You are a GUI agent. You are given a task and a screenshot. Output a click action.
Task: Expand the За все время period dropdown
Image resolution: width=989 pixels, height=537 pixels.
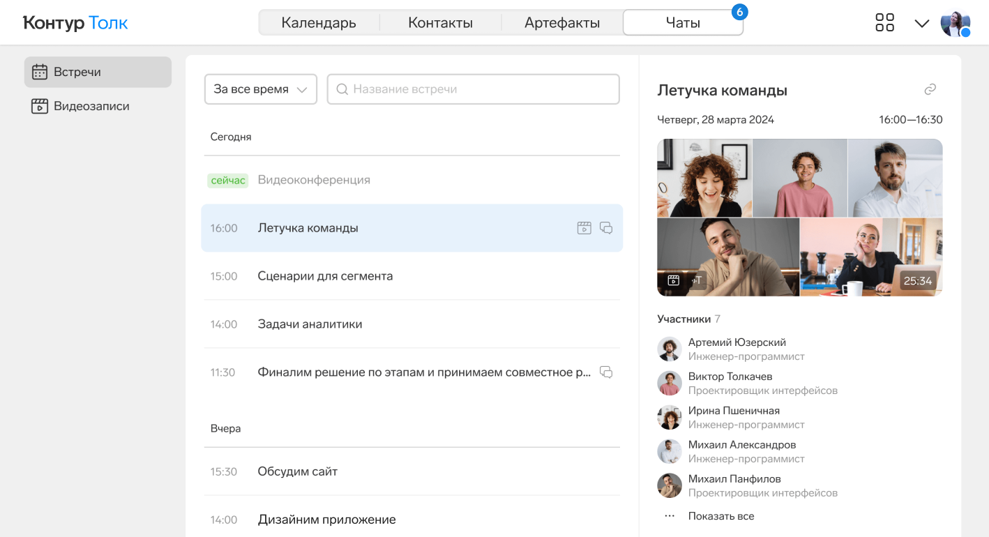click(260, 89)
